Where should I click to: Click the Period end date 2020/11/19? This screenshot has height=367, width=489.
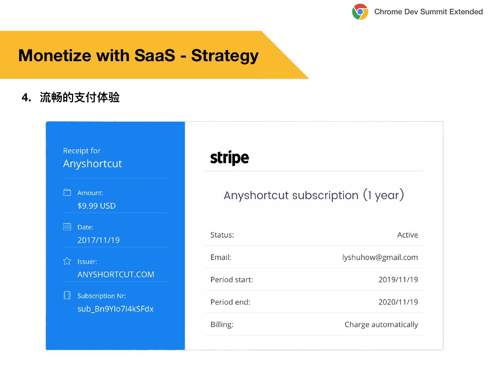398,302
